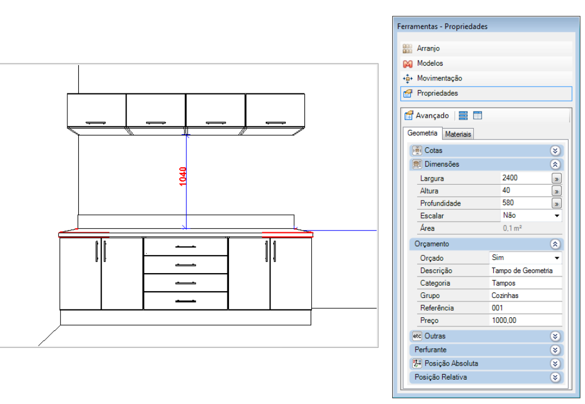Select the Propriedades section
The width and height of the screenshot is (585, 404).
coord(437,93)
